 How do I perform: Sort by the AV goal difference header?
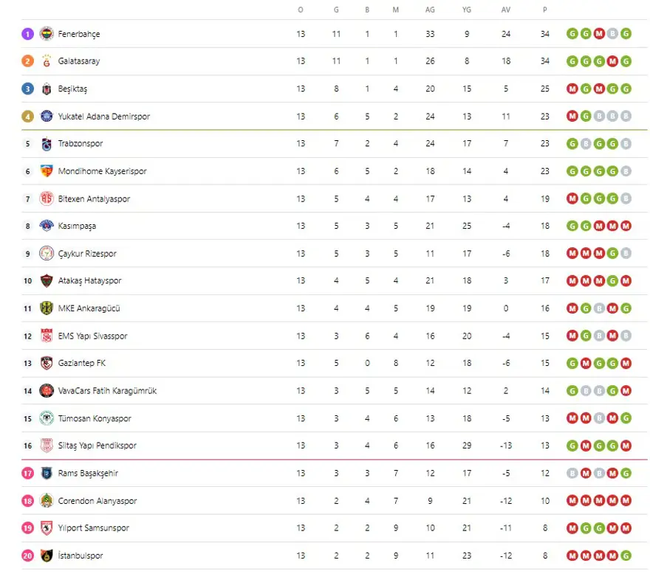pyautogui.click(x=506, y=10)
